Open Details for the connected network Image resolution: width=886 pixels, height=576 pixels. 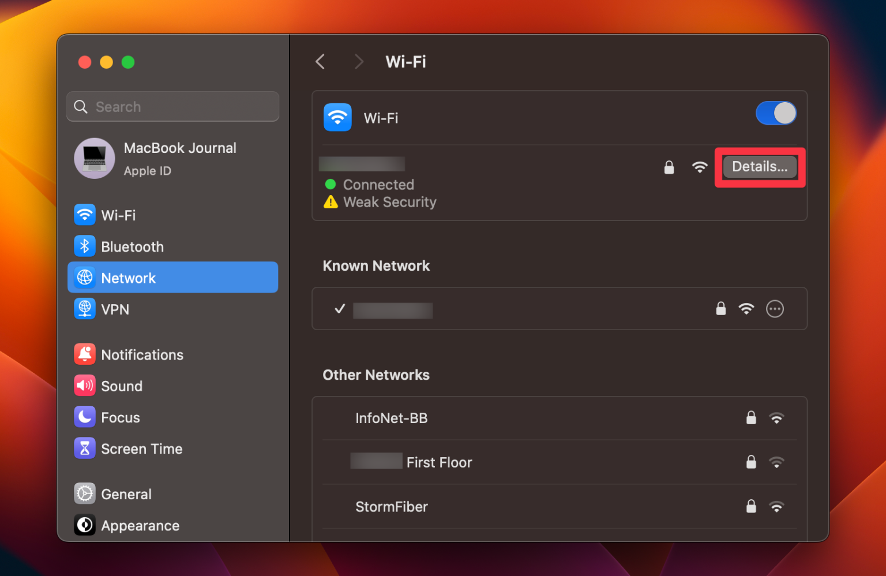click(760, 167)
